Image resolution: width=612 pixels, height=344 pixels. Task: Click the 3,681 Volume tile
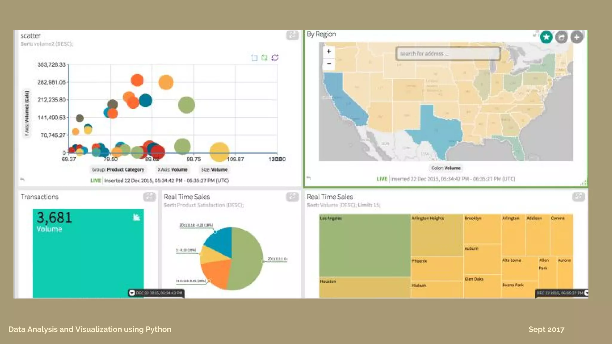88,253
